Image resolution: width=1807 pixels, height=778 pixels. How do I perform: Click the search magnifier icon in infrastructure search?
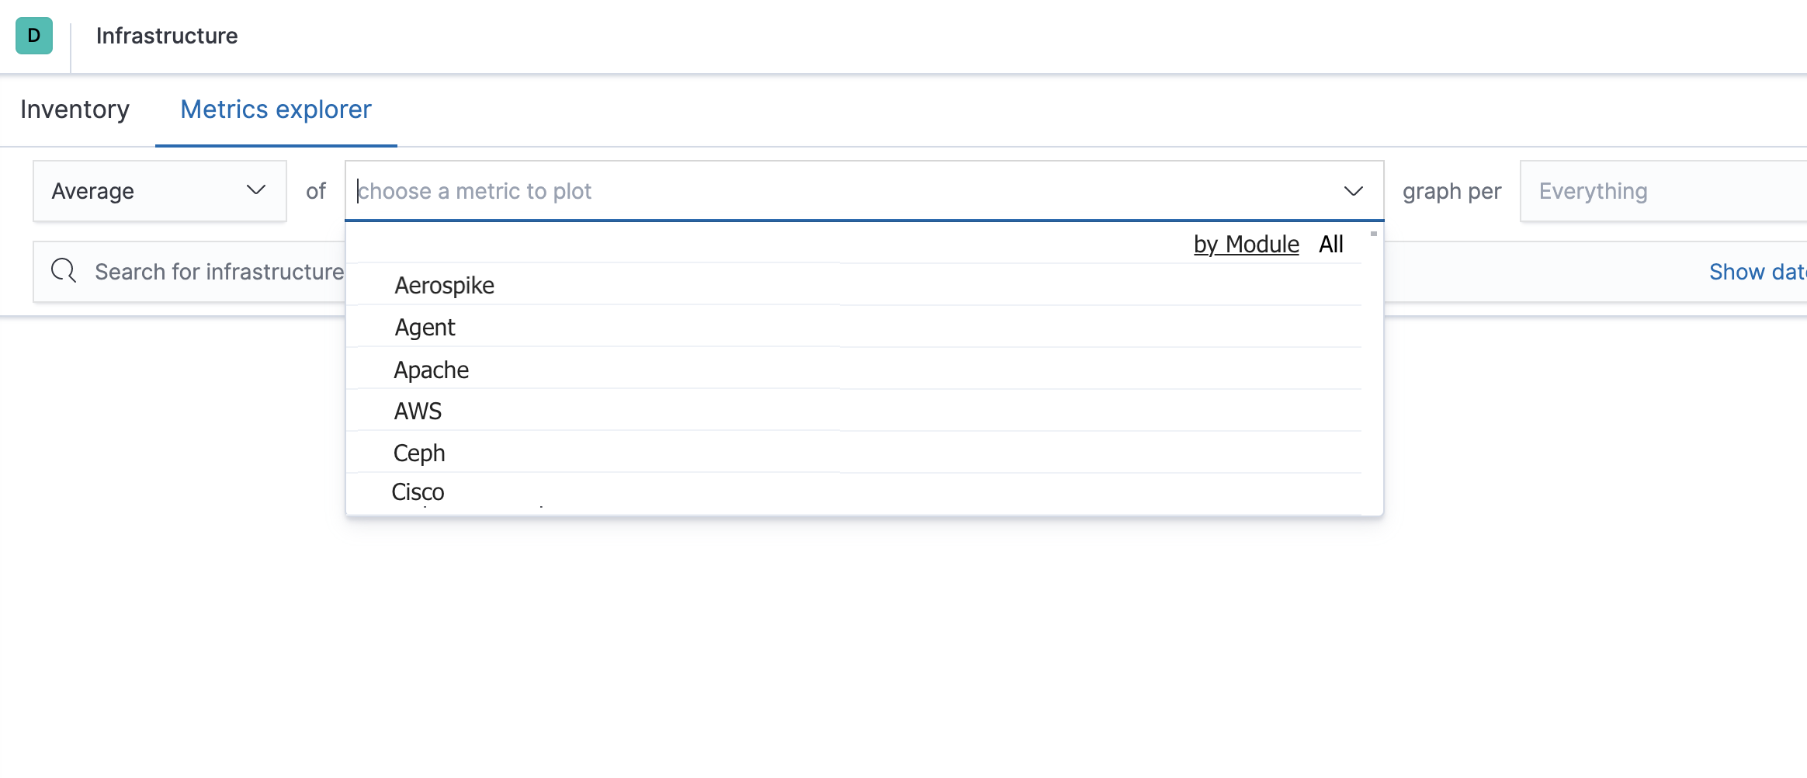[64, 270]
